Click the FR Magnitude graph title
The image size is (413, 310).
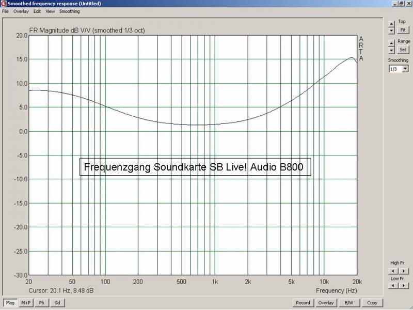point(87,30)
